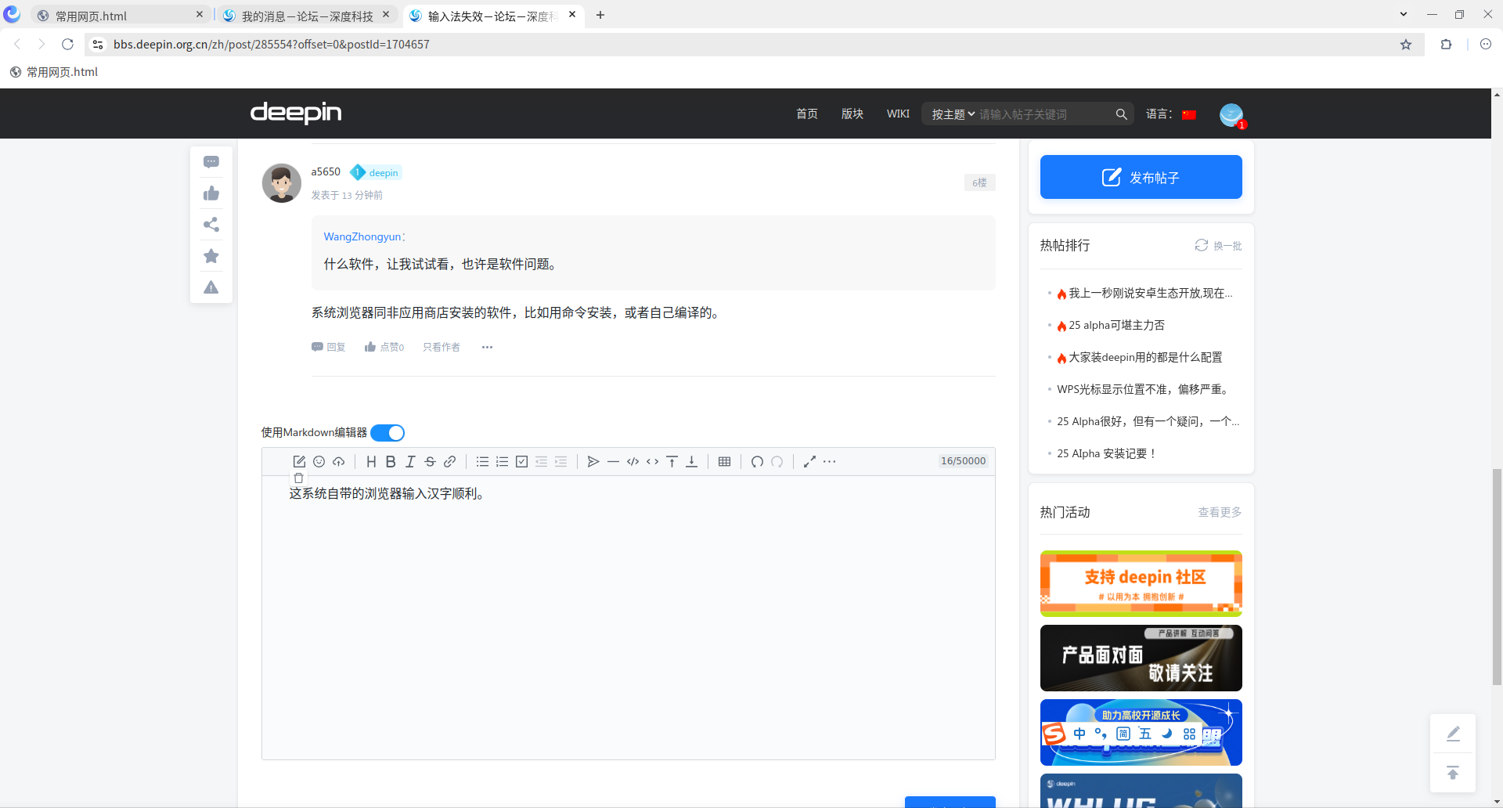Click the search keyword input field
This screenshot has width=1503, height=808.
coord(1043,114)
